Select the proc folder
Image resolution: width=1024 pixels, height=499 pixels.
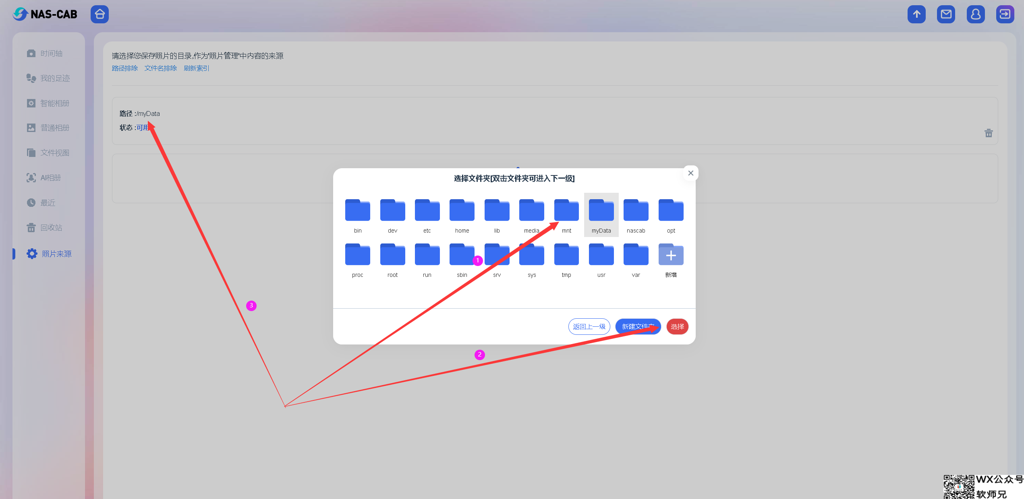click(x=358, y=259)
